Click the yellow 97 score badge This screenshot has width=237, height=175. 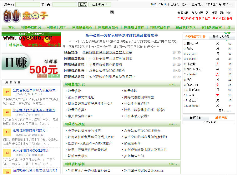tap(7, 92)
